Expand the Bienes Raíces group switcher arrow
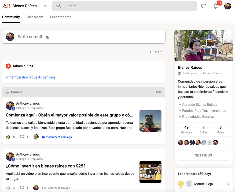The width and height of the screenshot is (235, 192). click(x=45, y=6)
